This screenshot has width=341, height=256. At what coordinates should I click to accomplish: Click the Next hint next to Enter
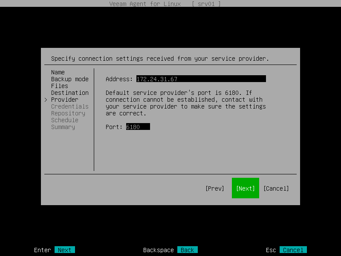click(65, 250)
